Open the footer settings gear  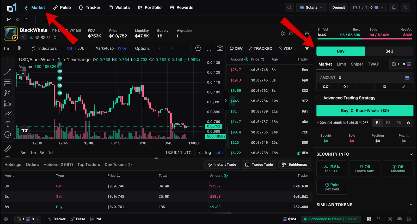[x=6, y=219]
